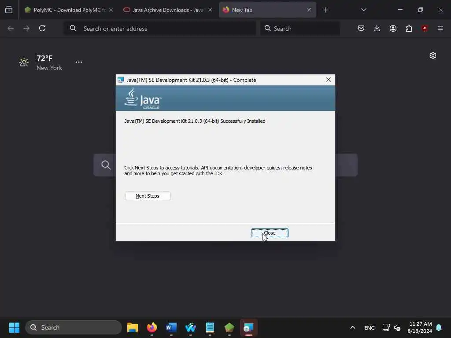Open weather widget options menu
The height and width of the screenshot is (338, 451).
pos(79,62)
